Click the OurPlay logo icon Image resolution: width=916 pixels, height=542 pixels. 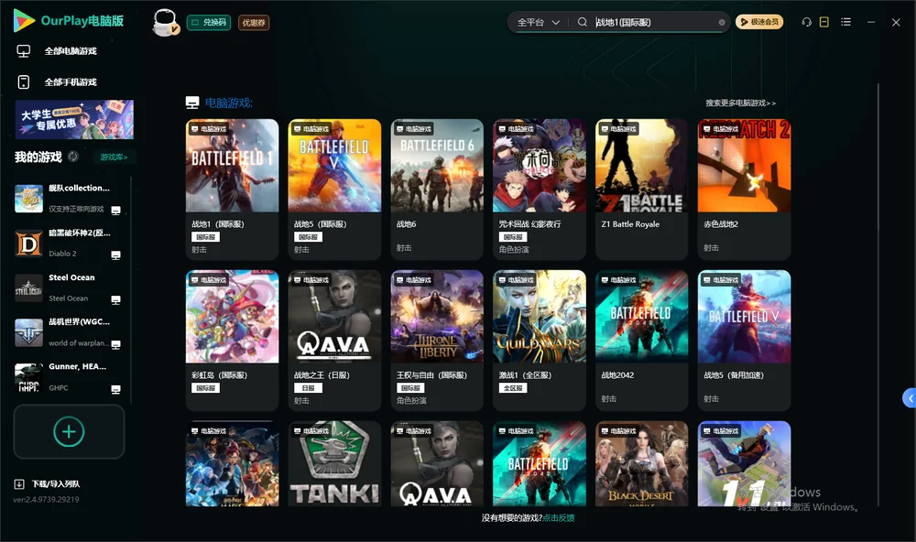point(24,20)
